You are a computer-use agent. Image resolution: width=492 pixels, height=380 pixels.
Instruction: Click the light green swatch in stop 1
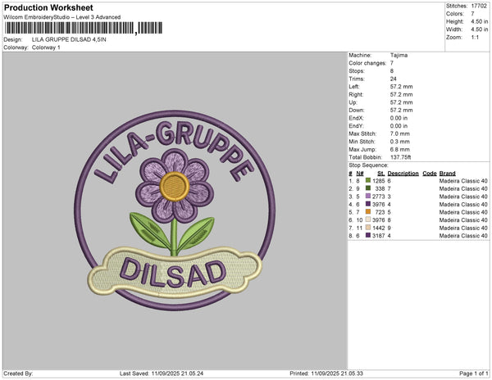368,180
